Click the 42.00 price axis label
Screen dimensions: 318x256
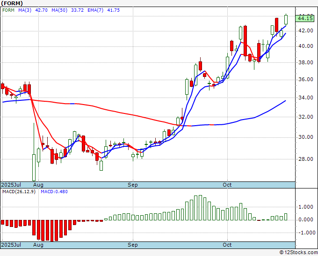pyautogui.click(x=306, y=30)
